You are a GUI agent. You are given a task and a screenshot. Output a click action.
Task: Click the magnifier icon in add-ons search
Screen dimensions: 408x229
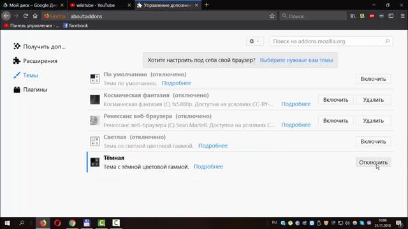pyautogui.click(x=387, y=41)
